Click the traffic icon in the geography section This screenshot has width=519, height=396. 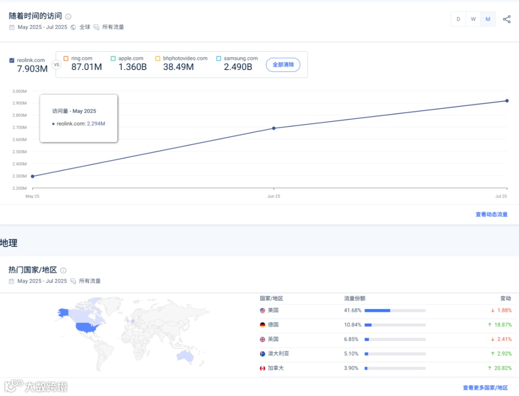(73, 281)
